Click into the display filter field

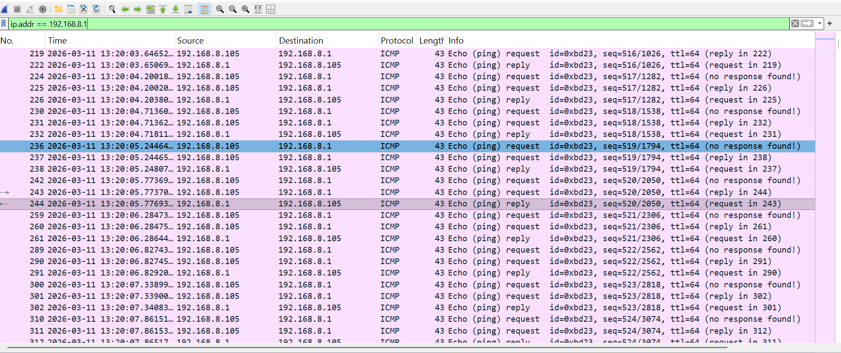398,24
